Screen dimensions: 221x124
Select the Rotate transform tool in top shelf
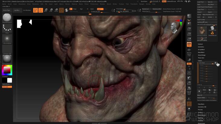point(56,10)
